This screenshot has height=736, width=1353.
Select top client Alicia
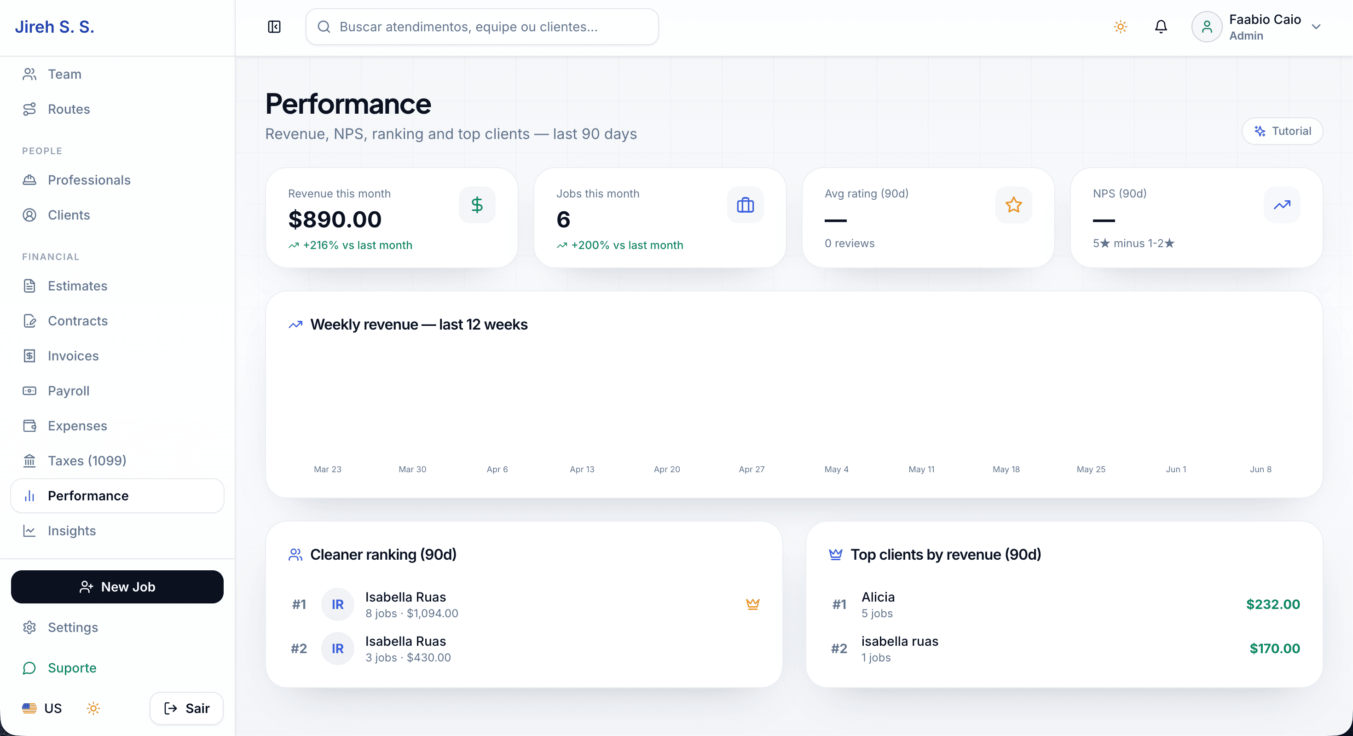point(1064,604)
